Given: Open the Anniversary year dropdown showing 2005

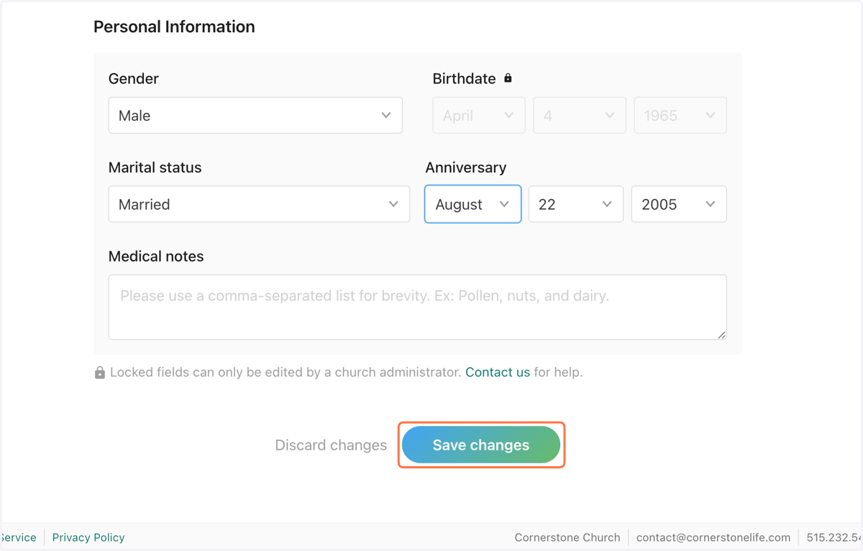Looking at the screenshot, I should [x=679, y=204].
